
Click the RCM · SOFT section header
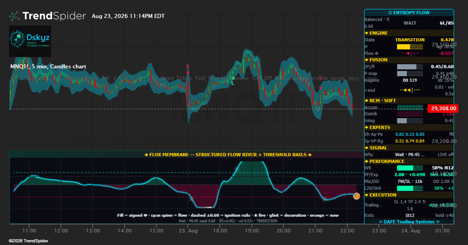coord(409,101)
